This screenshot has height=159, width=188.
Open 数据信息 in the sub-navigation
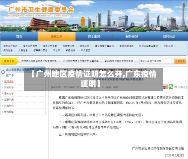coord(70,50)
